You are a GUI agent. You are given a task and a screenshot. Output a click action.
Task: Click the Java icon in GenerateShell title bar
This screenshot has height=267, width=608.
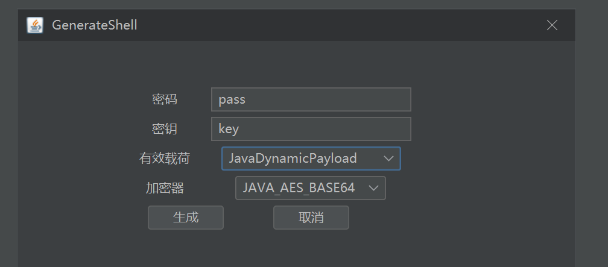pyautogui.click(x=35, y=25)
